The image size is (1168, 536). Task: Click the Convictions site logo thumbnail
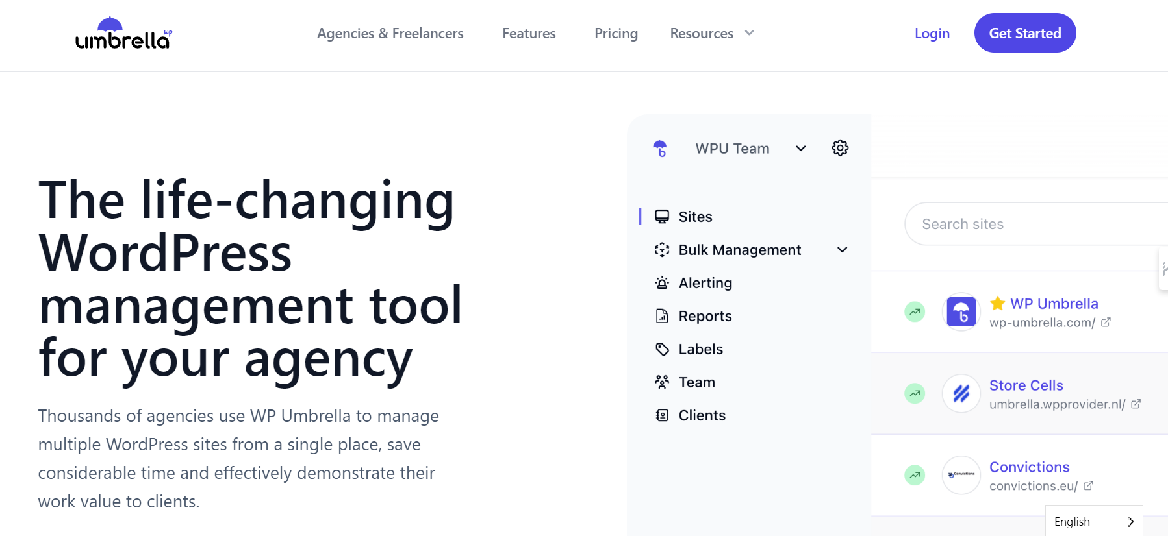961,475
